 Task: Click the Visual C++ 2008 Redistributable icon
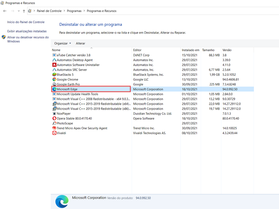pyautogui.click(x=54, y=99)
